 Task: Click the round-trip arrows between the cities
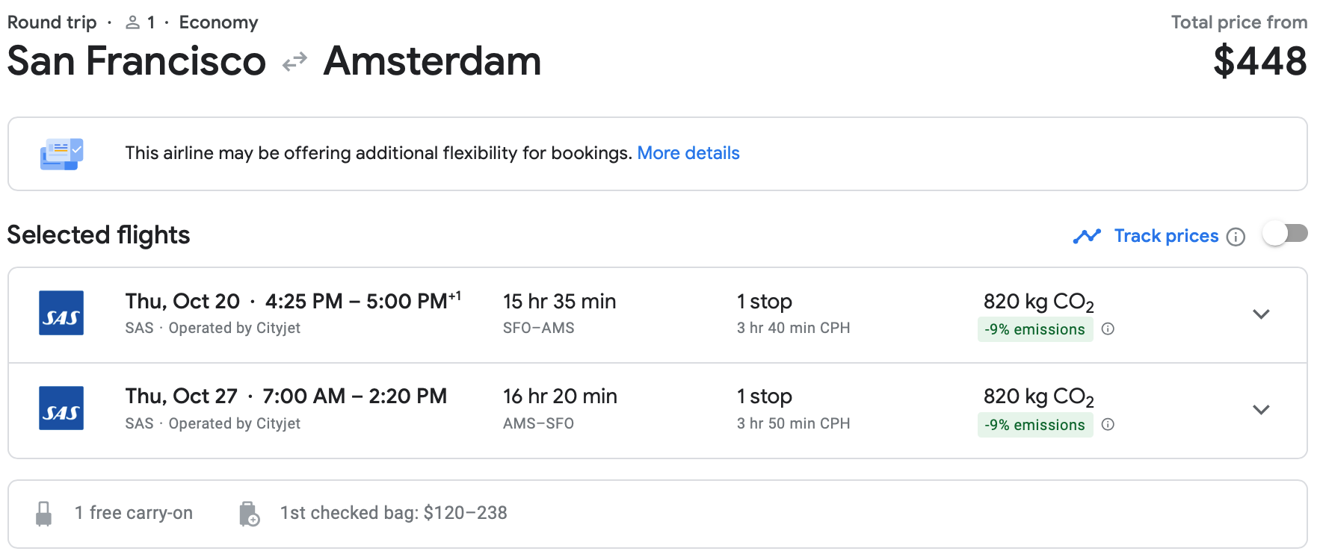294,62
